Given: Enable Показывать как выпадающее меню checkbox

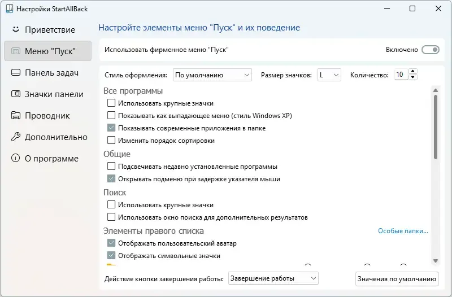Looking at the screenshot, I should 111,116.
